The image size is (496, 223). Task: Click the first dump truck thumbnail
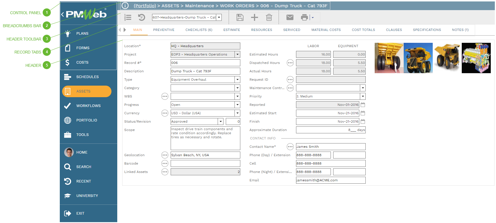(x=389, y=58)
